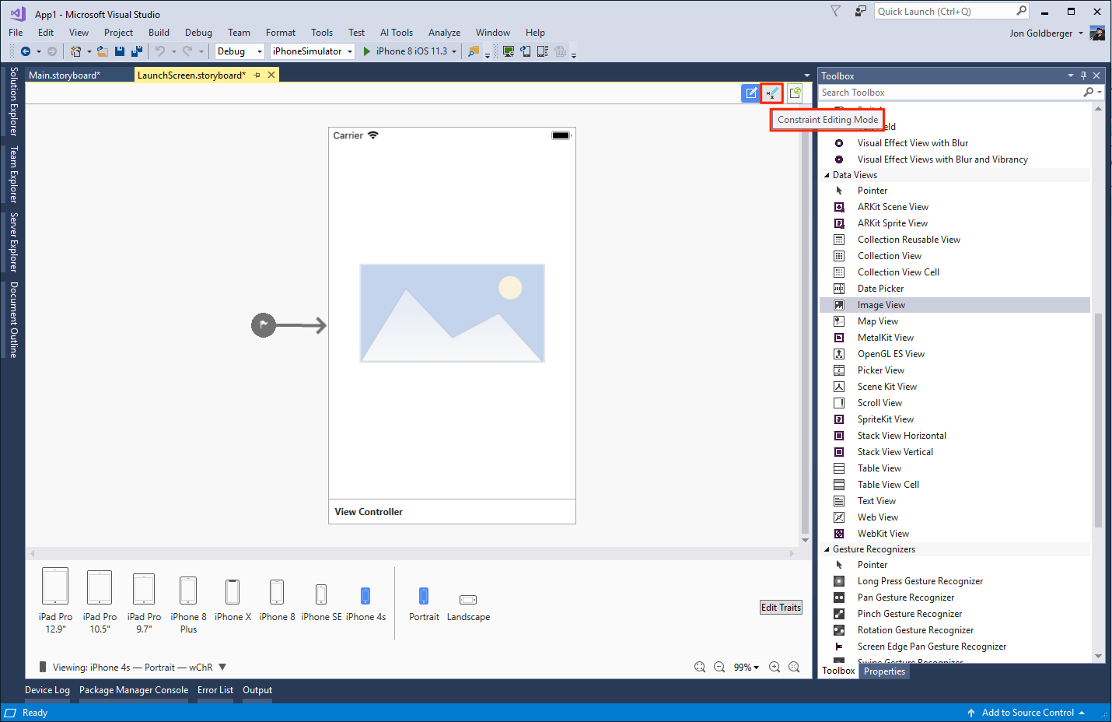Open the viewing traits dropdown arrow

coord(222,667)
